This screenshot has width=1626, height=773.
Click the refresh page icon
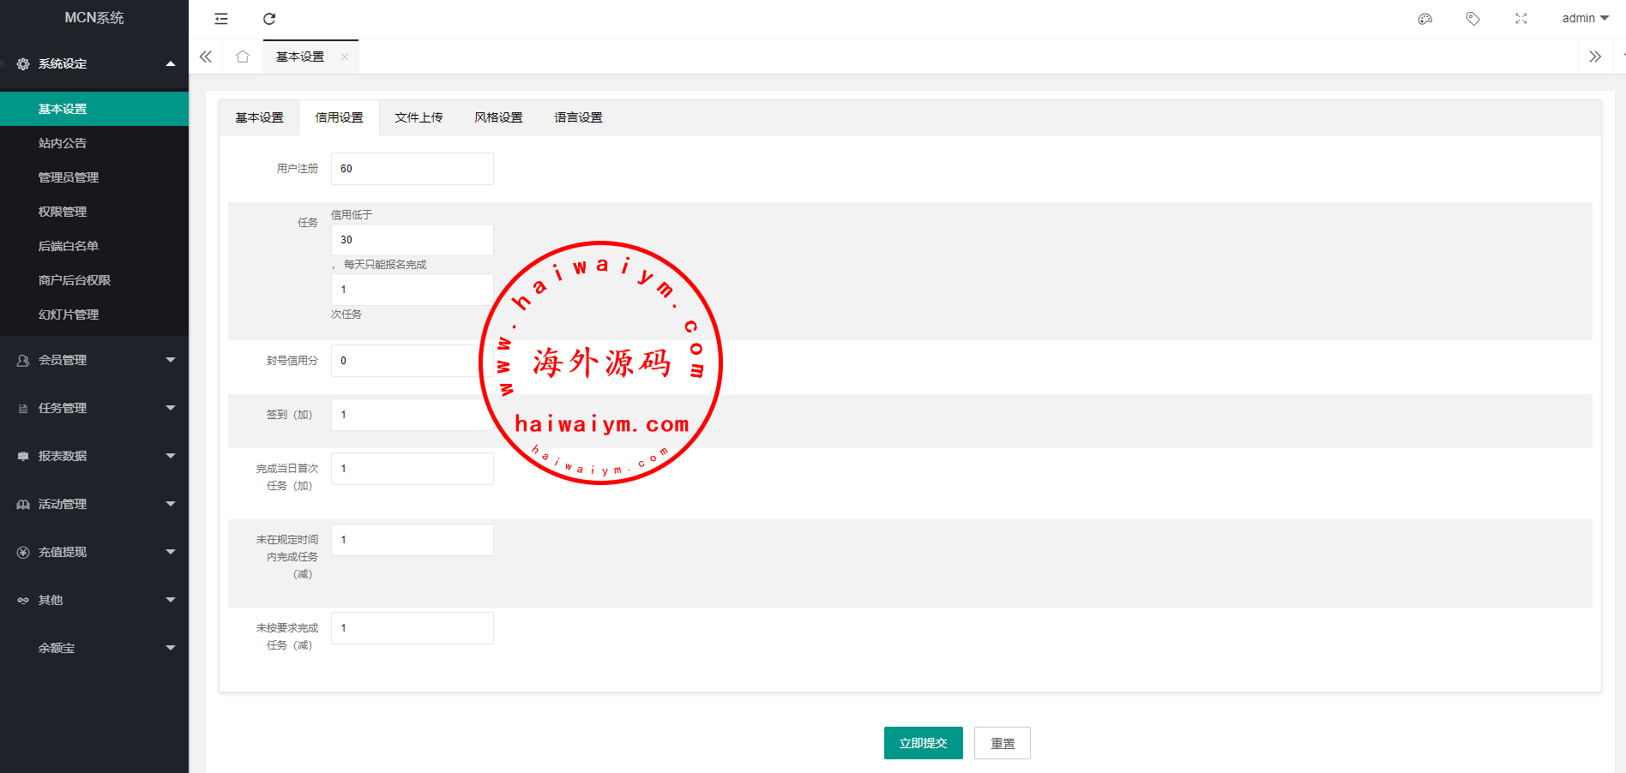pyautogui.click(x=269, y=19)
